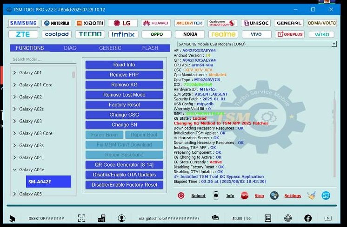Expand the Galaxy A03 Core node
Image resolution: width=347 pixels, height=227 pixels.
(x=14, y=133)
